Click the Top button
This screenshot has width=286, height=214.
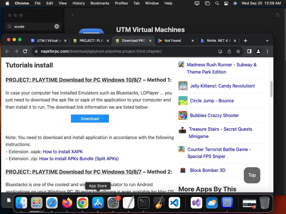(x=252, y=175)
